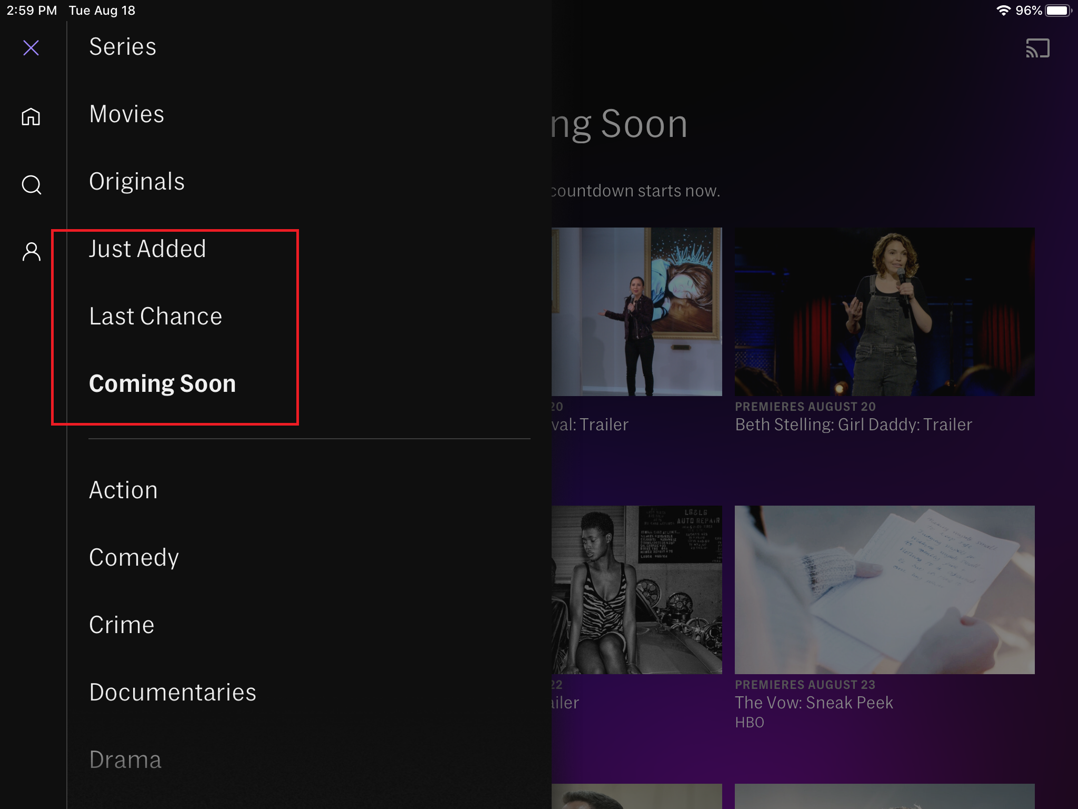Select Series from the menu
Screen dimensions: 1078x809
pos(122,46)
